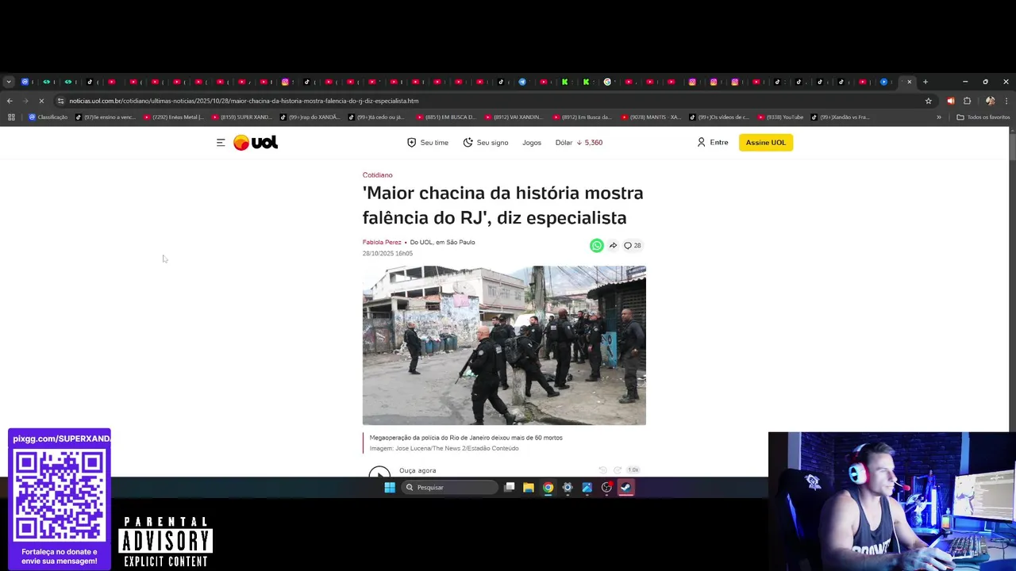Open the 'Cotidiano' section link
The width and height of the screenshot is (1016, 571).
[x=378, y=175]
